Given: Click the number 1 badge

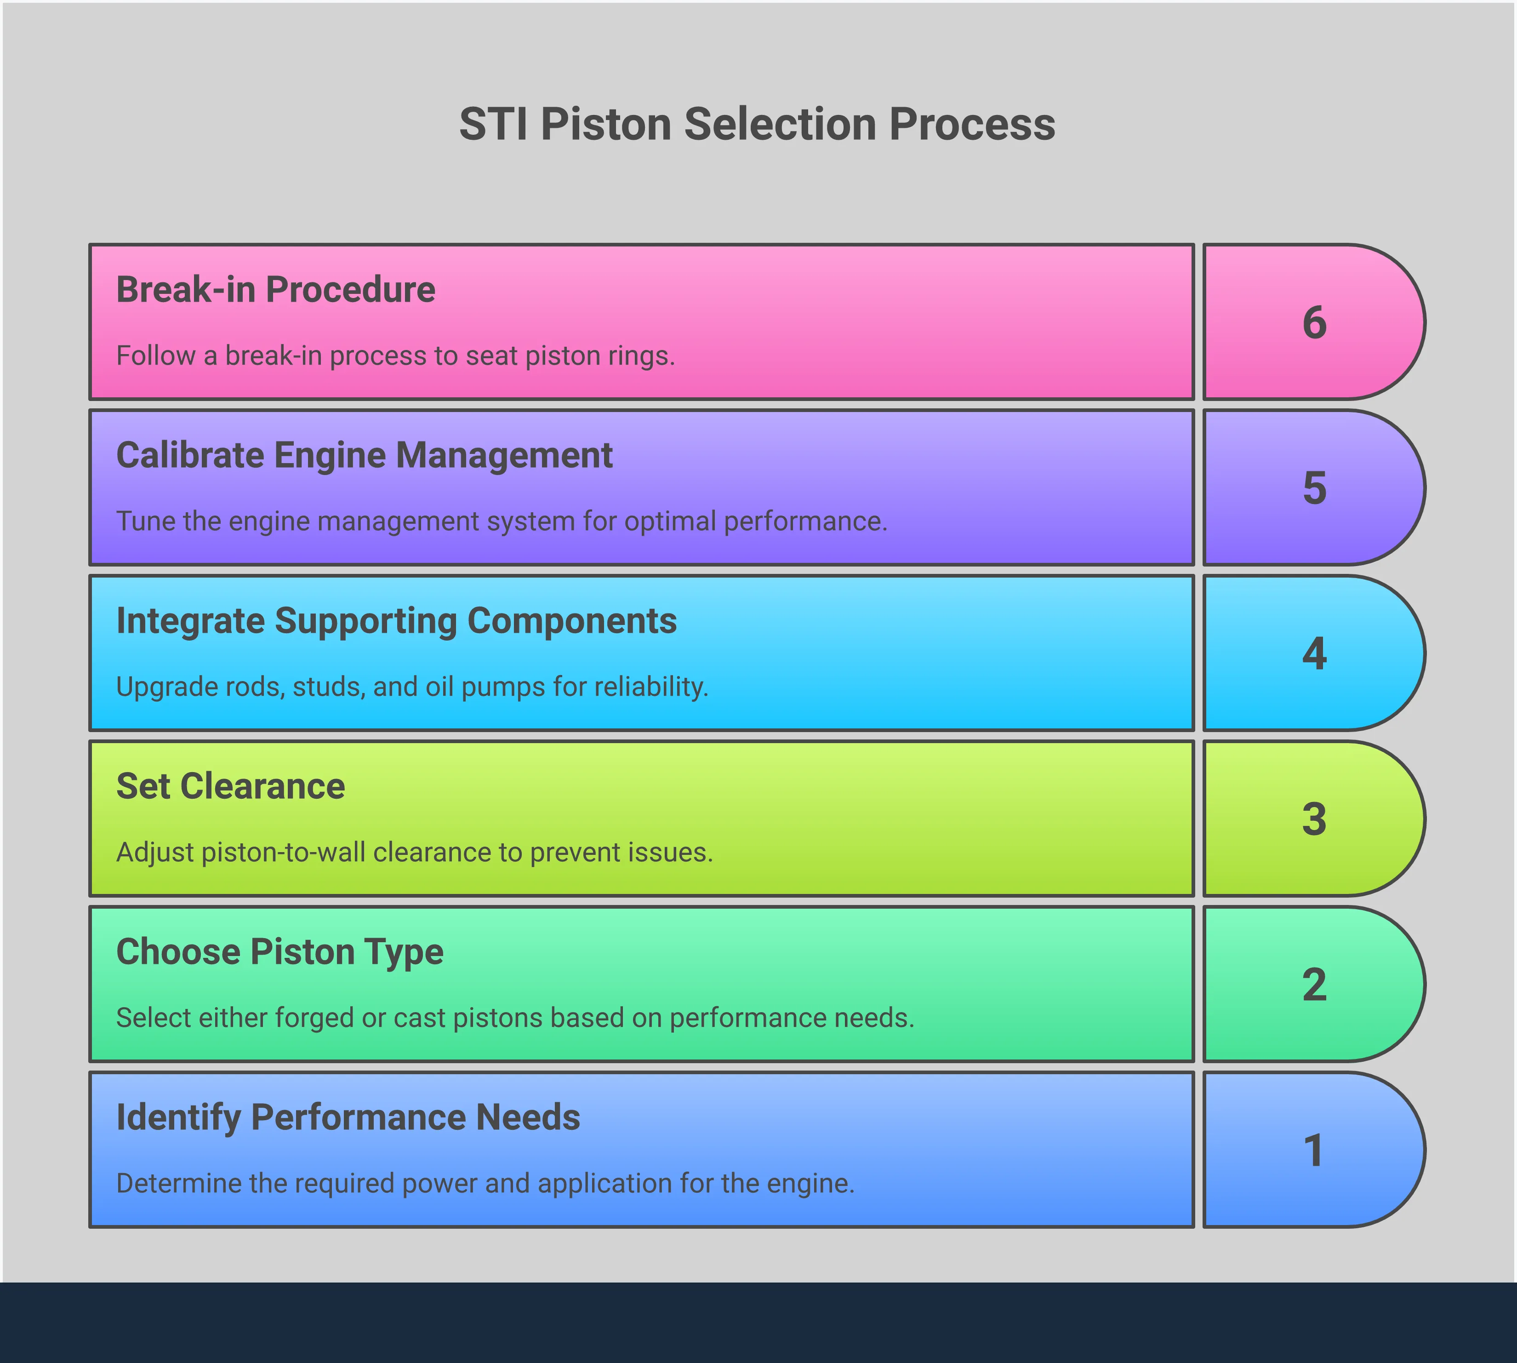Looking at the screenshot, I should point(1313,1150).
